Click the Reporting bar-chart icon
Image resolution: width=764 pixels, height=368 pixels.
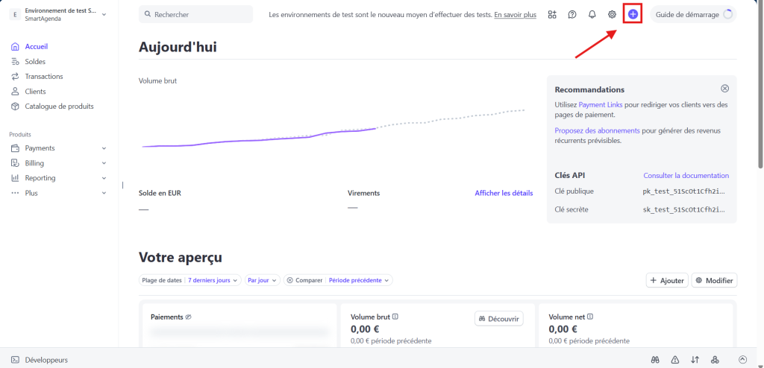pos(15,178)
